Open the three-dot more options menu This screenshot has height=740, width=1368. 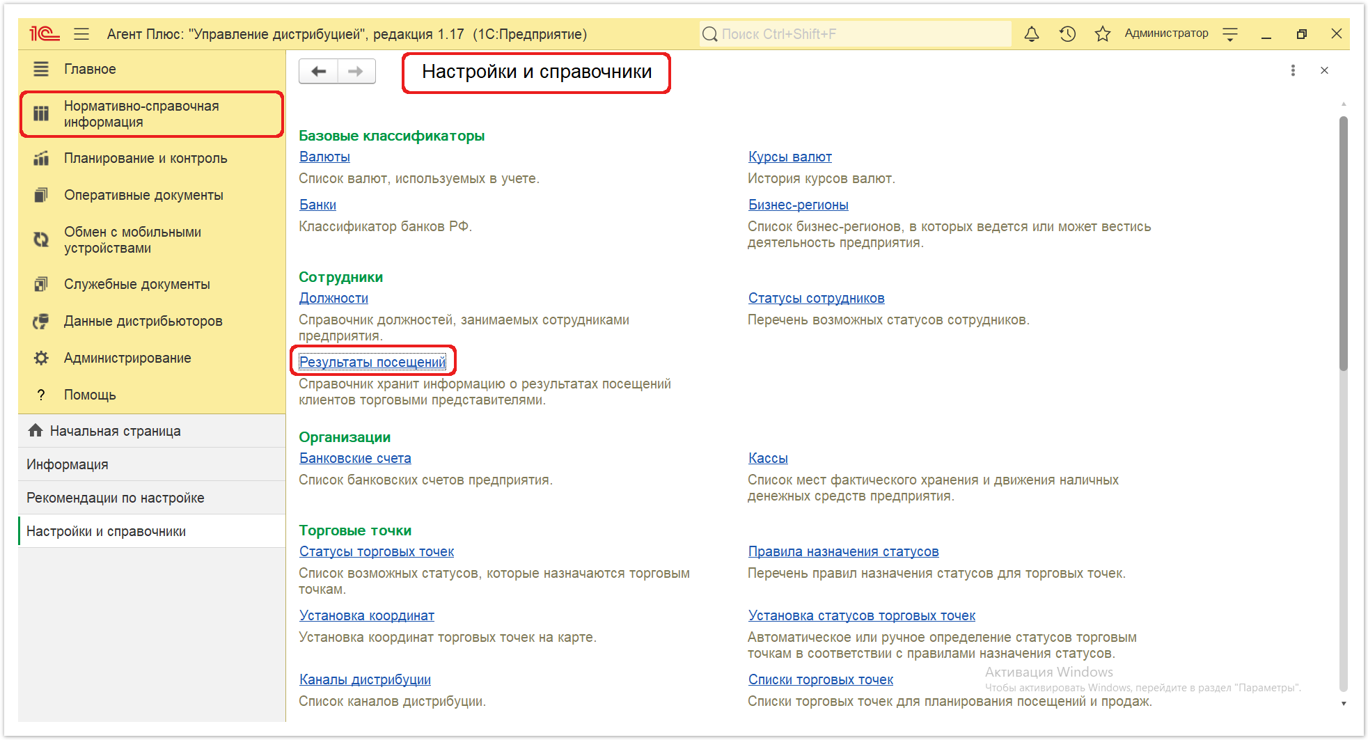click(x=1293, y=70)
